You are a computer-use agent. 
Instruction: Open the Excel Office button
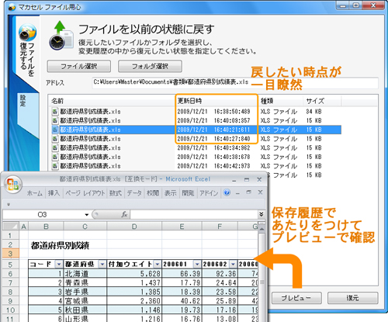tap(12, 185)
